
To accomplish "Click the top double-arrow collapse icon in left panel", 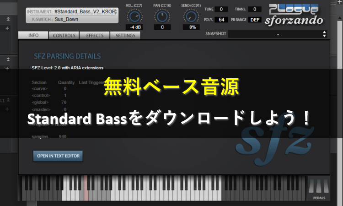I will pyautogui.click(x=8, y=19).
